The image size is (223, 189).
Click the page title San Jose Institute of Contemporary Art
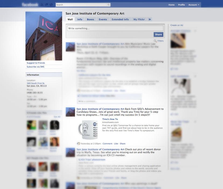coord(95,13)
